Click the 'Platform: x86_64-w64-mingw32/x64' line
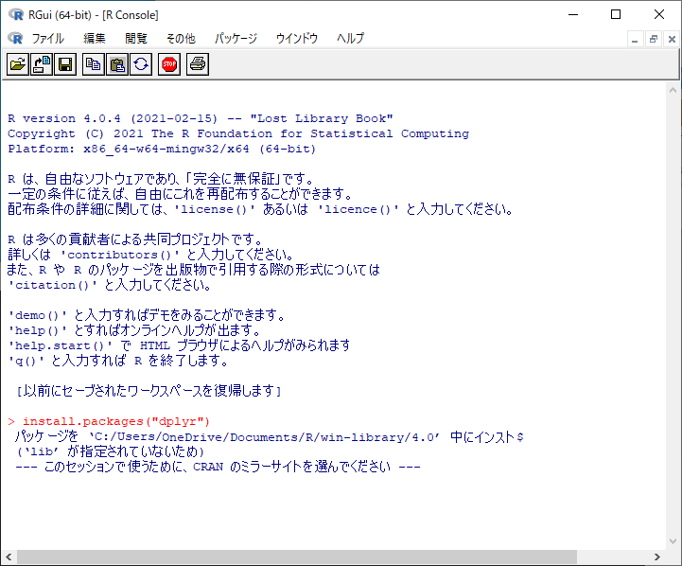 point(162,149)
